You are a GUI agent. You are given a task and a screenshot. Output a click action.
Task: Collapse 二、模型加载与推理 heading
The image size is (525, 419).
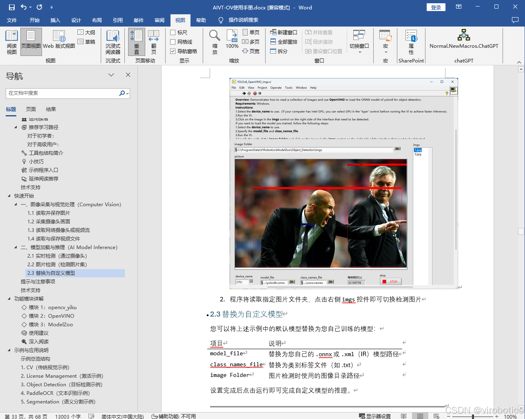click(16, 247)
